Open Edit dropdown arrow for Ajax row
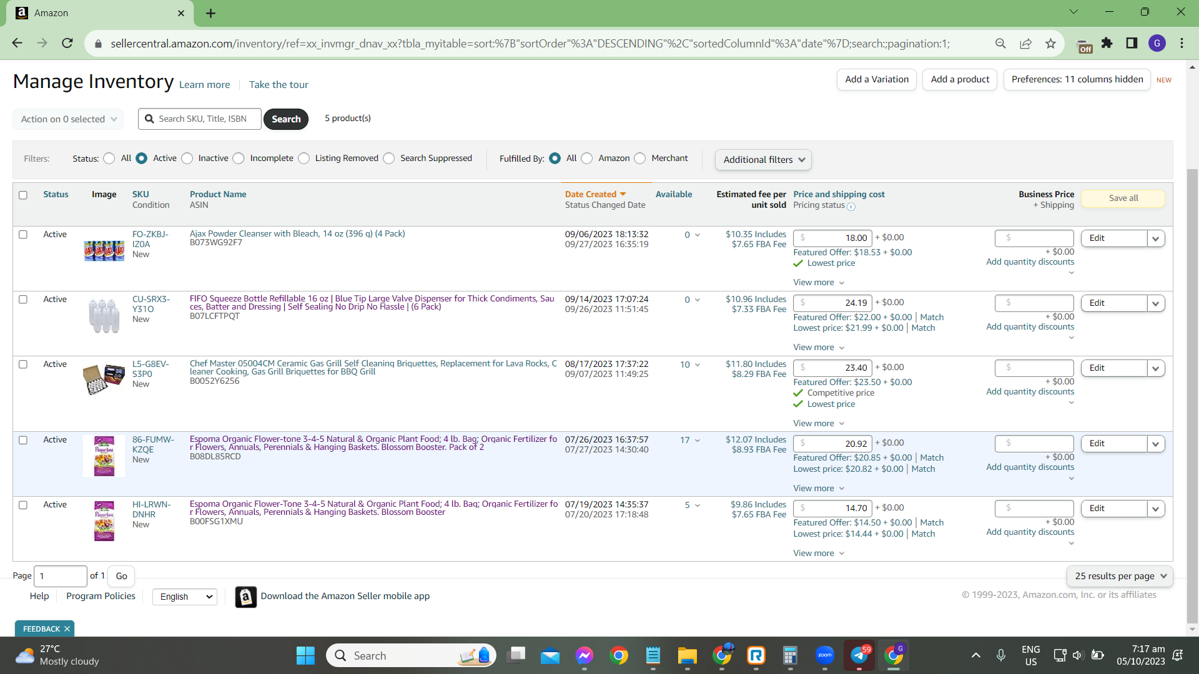The image size is (1199, 674). point(1156,238)
